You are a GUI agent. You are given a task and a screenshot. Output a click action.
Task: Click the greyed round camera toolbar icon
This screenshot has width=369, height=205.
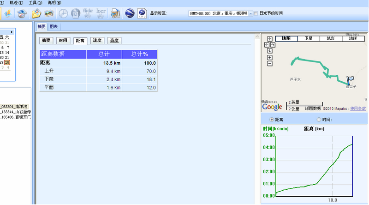[x=76, y=13]
